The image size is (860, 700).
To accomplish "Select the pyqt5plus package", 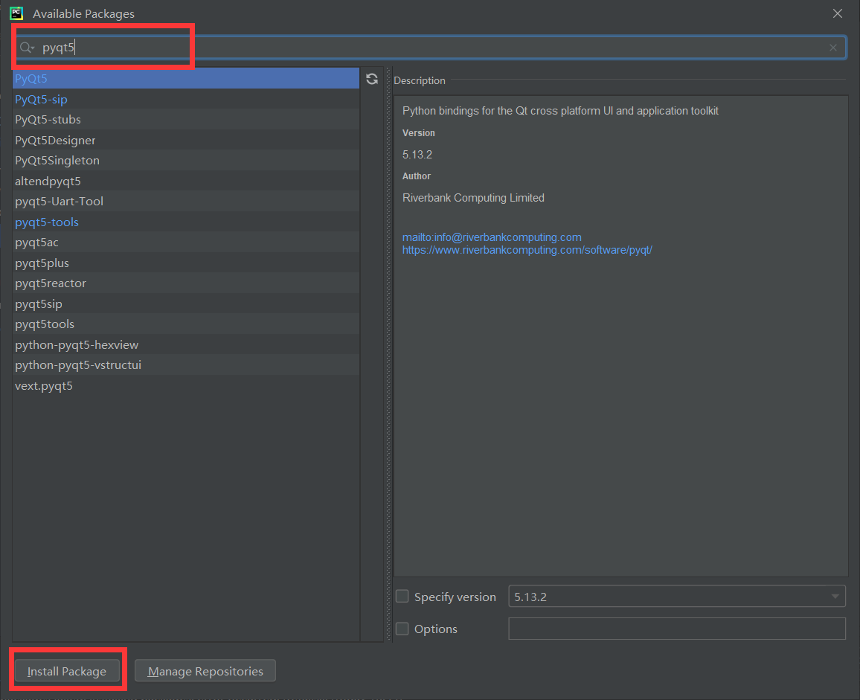I will 186,263.
